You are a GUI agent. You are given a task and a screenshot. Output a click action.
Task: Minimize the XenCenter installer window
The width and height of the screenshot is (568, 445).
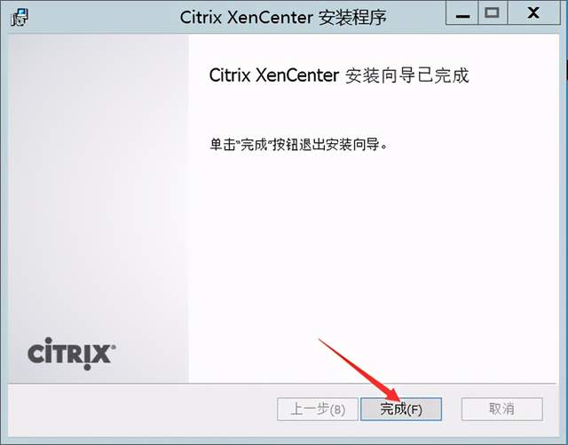(x=462, y=14)
